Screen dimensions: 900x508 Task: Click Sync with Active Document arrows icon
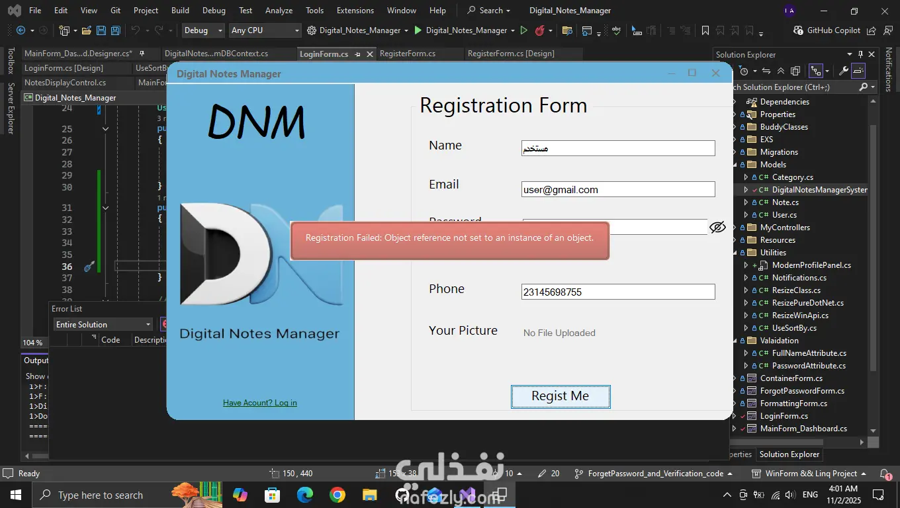pyautogui.click(x=766, y=71)
